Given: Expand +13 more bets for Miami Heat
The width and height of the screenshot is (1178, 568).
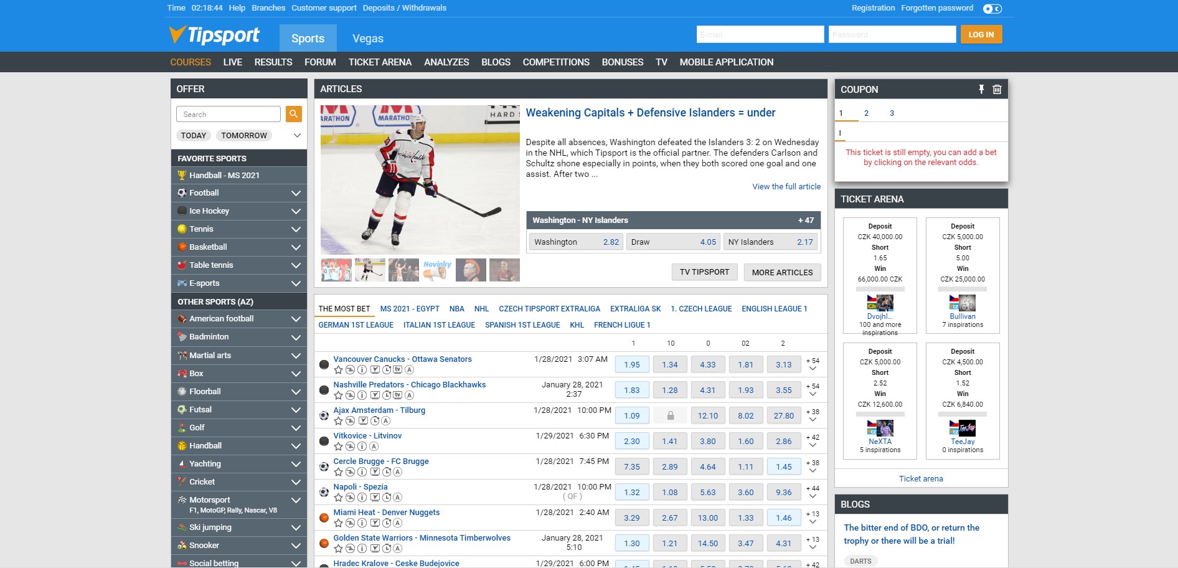Looking at the screenshot, I should pos(813,518).
